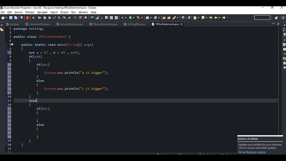Collapse the main method fold marker on line 5
The image size is (286, 161).
click(12, 44)
